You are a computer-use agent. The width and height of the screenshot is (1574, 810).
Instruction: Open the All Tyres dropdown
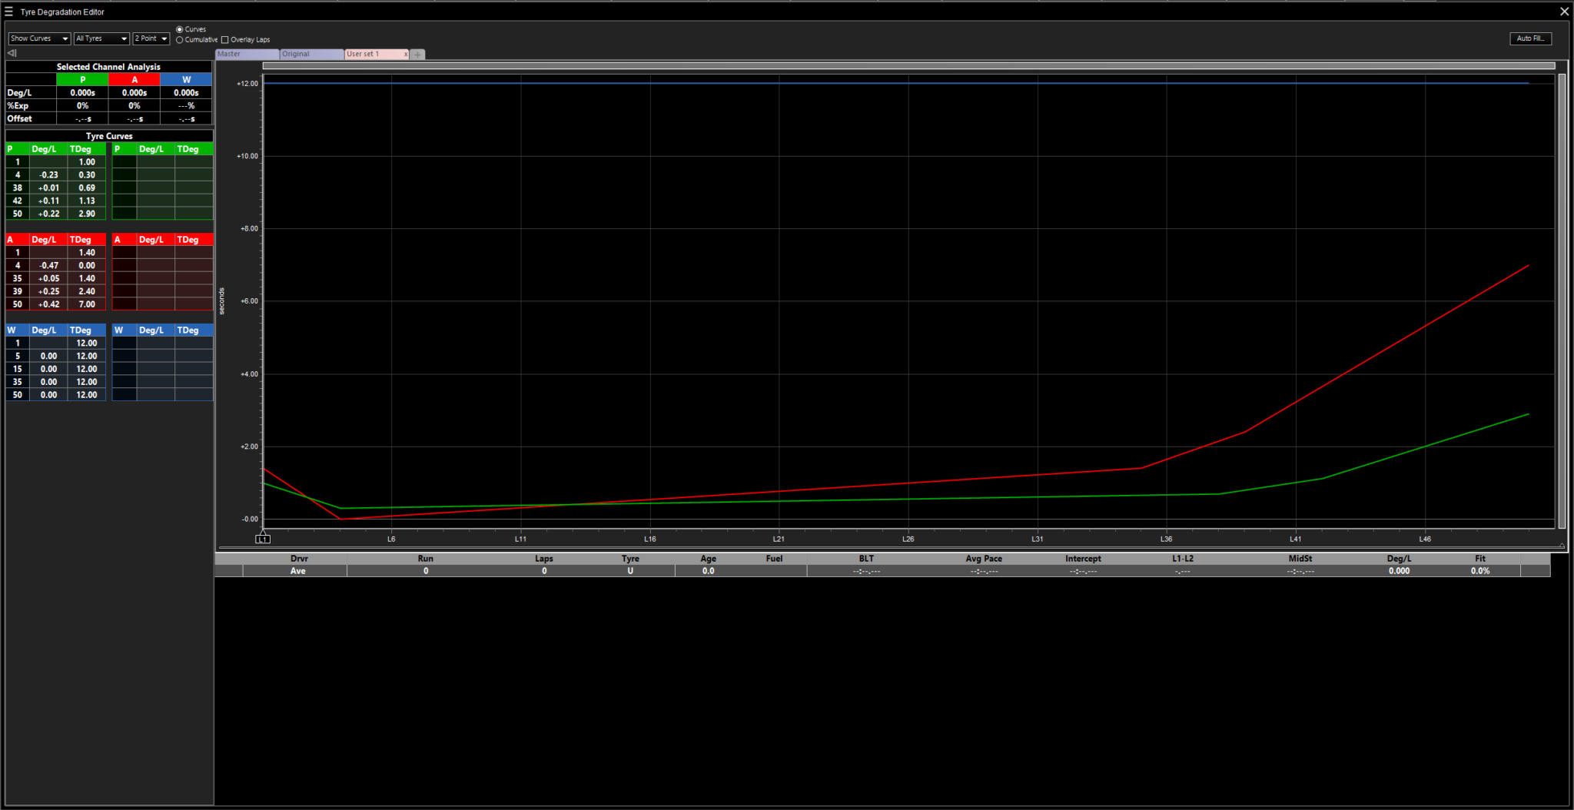click(x=101, y=38)
